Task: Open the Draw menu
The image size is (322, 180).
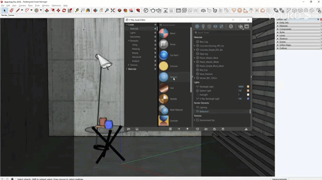Action: [x=31, y=5]
